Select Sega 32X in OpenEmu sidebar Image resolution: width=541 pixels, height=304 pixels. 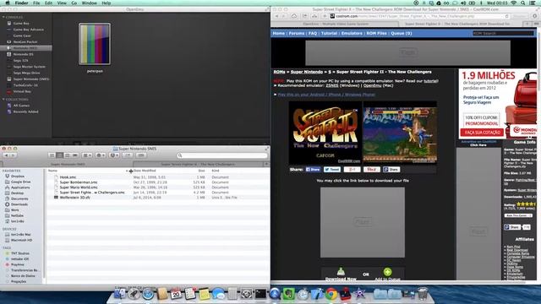pyautogui.click(x=20, y=61)
